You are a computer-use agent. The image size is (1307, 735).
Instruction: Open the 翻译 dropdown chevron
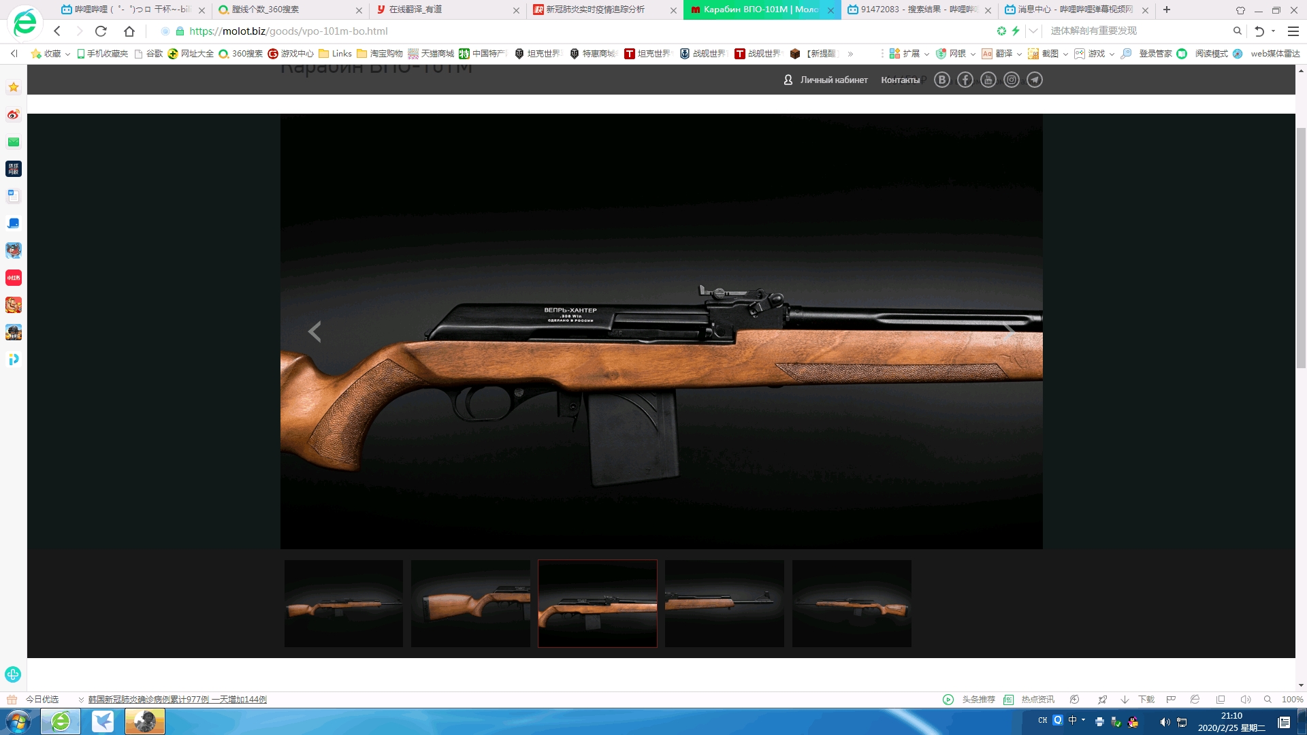click(1018, 54)
